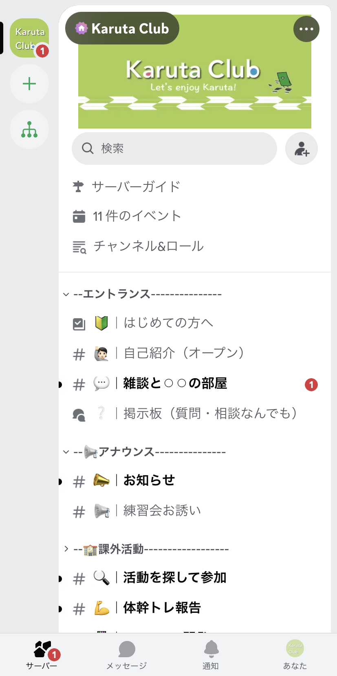Expand the 課外活動 category

[66, 548]
